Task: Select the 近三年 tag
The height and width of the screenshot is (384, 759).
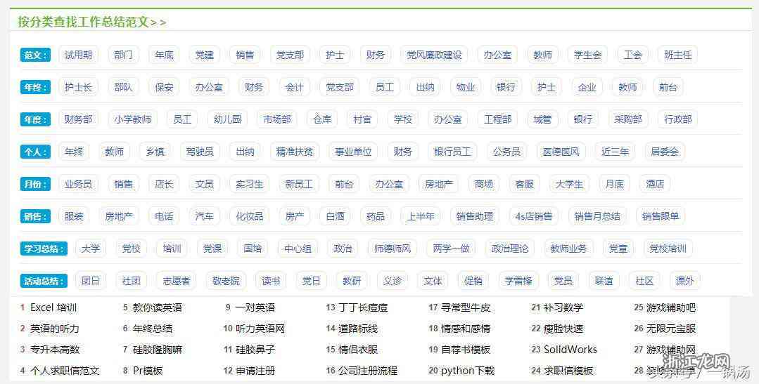Action: pos(616,152)
